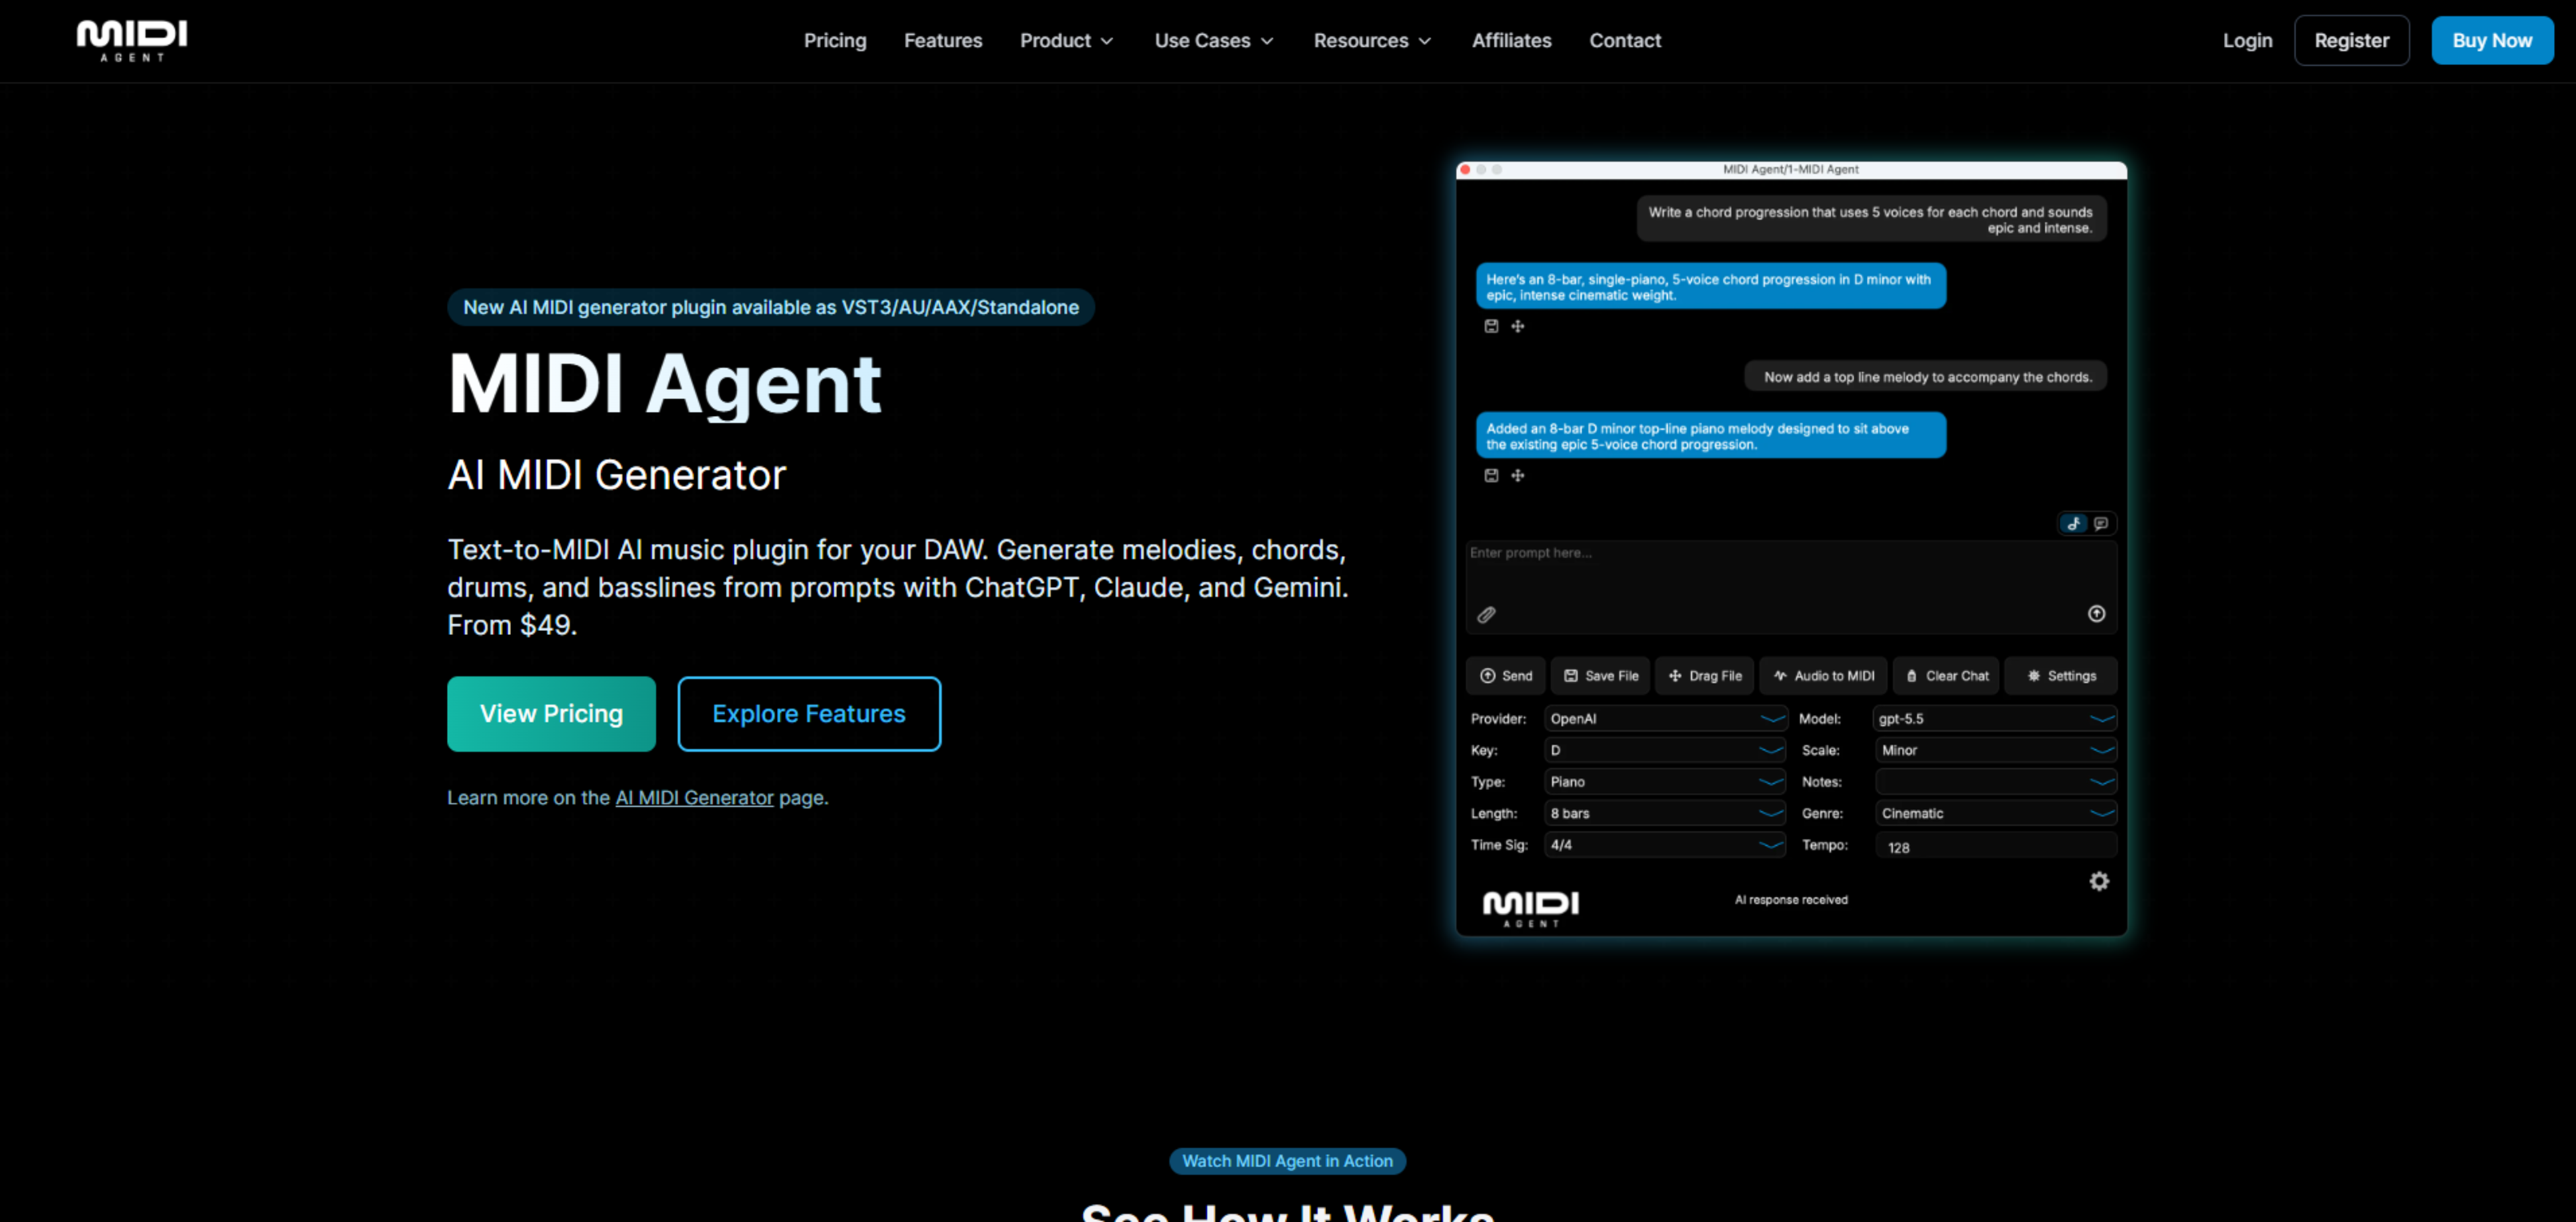Image resolution: width=2576 pixels, height=1222 pixels.
Task: Click the AI reply about 8-bar single-piano progression
Action: (1710, 286)
